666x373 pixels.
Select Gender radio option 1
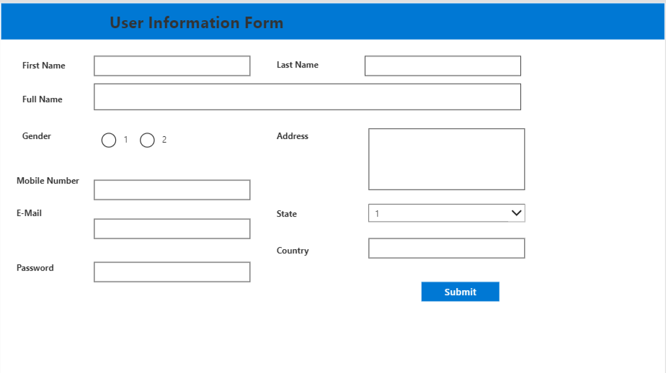pos(109,140)
